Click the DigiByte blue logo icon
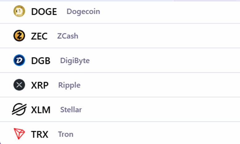240x144 pixels. [19, 60]
